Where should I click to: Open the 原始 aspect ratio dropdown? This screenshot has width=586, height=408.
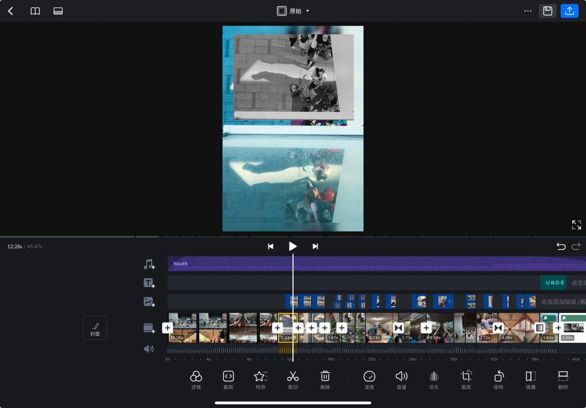293,11
